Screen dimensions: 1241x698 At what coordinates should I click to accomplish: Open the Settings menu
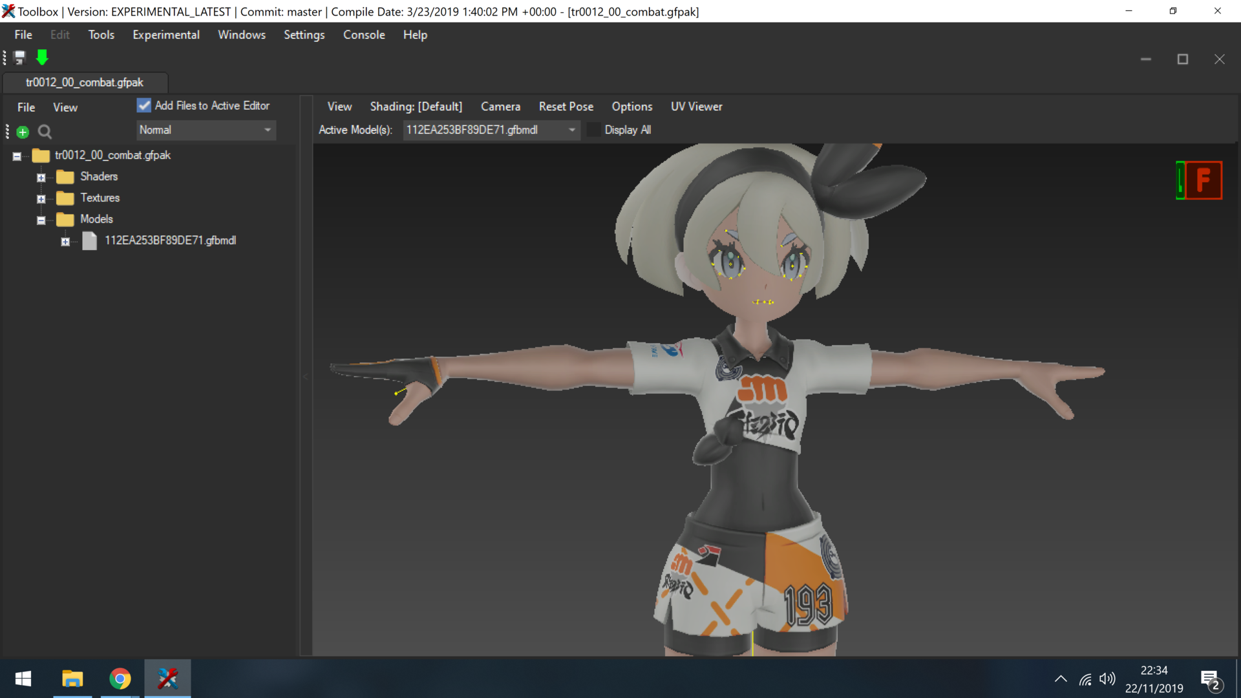click(304, 35)
